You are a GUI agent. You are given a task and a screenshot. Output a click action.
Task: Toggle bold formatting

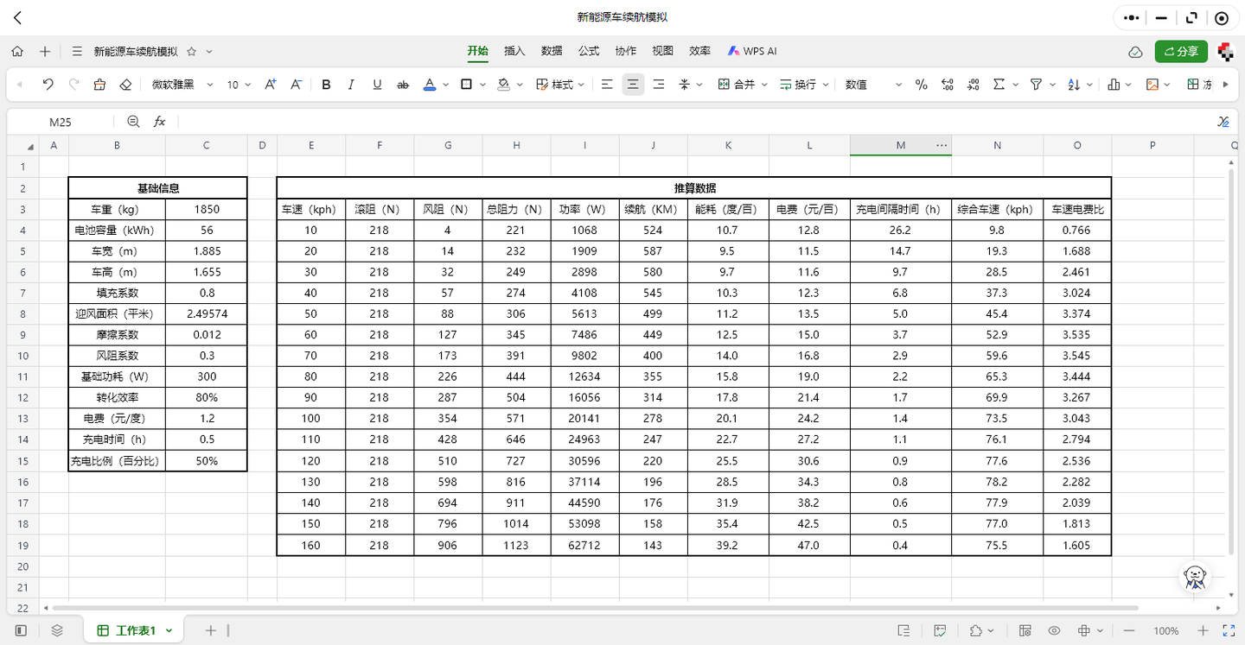coord(326,85)
